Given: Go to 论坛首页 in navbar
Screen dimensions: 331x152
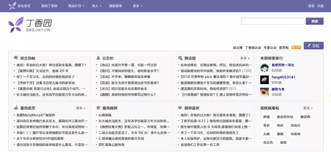Looking at the screenshot, I should tap(24, 6).
